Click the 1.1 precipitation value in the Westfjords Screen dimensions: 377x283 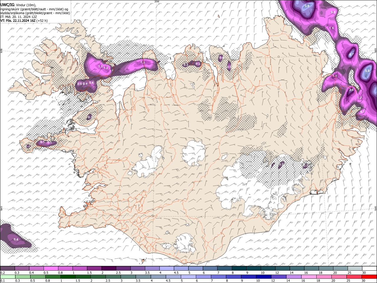pyautogui.click(x=100, y=67)
